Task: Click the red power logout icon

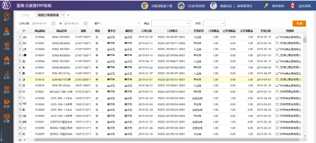Action: pyautogui.click(x=292, y=6)
